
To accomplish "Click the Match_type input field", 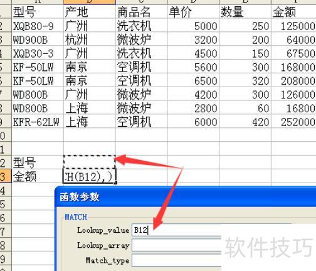I will click(177, 260).
